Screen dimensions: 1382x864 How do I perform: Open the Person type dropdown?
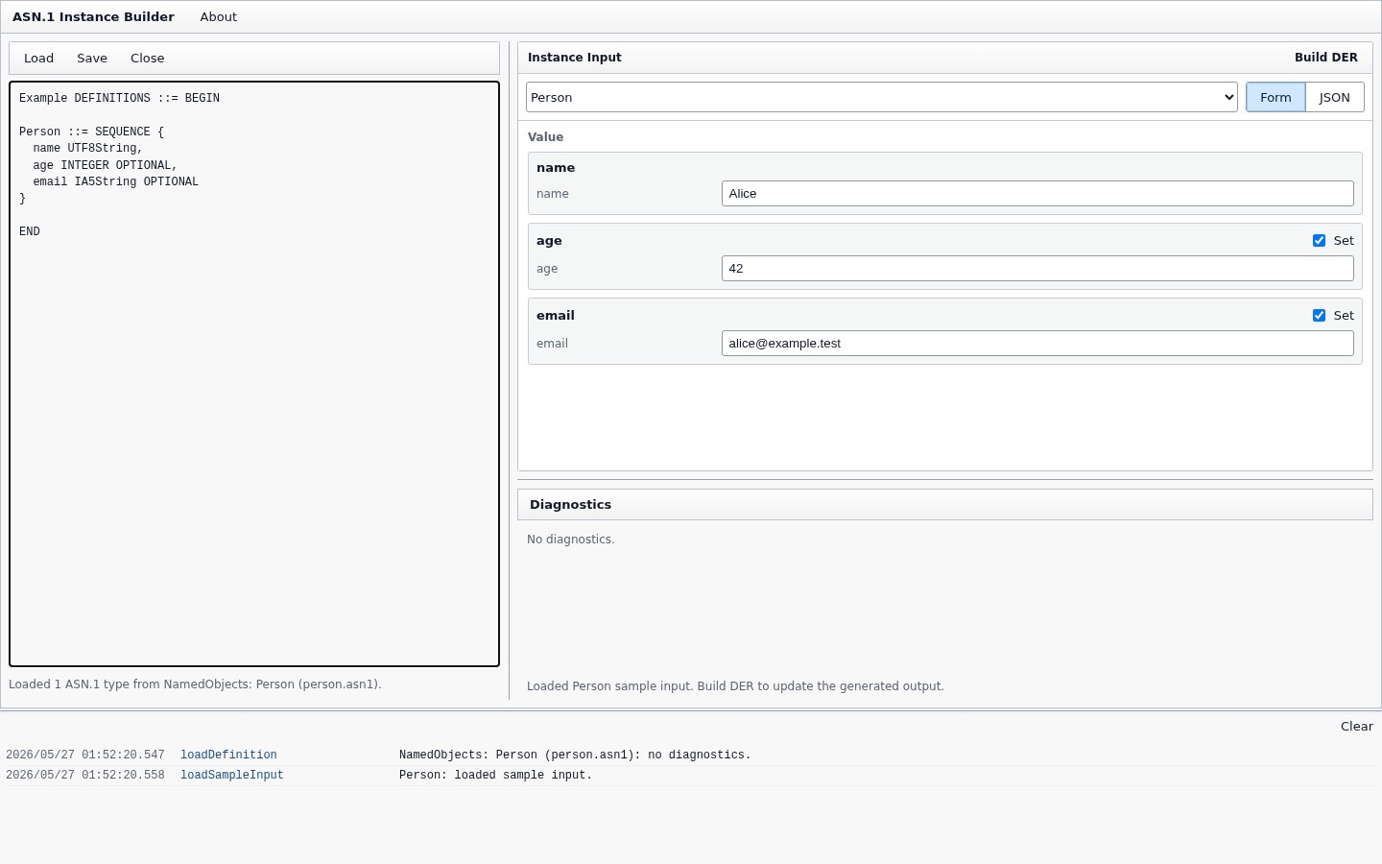pyautogui.click(x=881, y=97)
